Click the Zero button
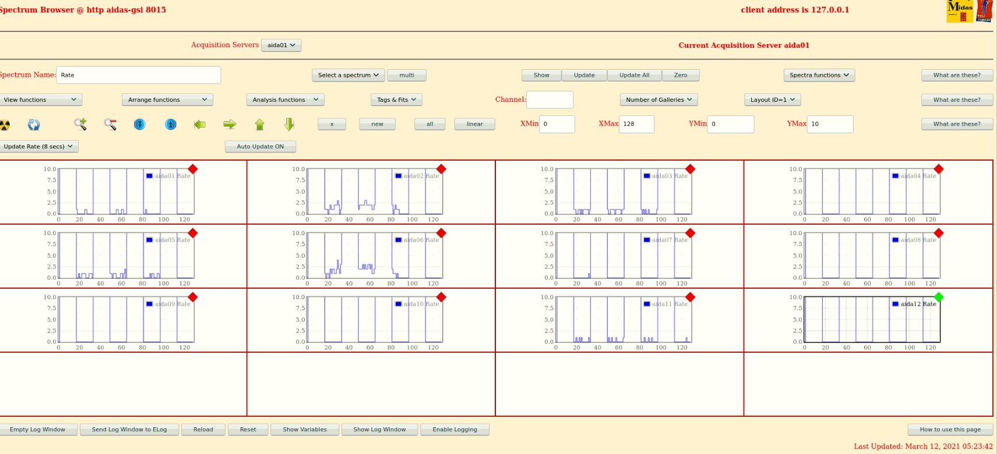This screenshot has height=454, width=997. pos(681,75)
